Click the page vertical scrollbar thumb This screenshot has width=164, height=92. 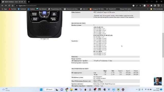coord(163,45)
